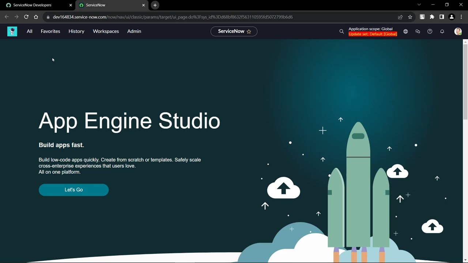This screenshot has height=263, width=468.
Task: Open the help question mark icon
Action: click(x=430, y=31)
